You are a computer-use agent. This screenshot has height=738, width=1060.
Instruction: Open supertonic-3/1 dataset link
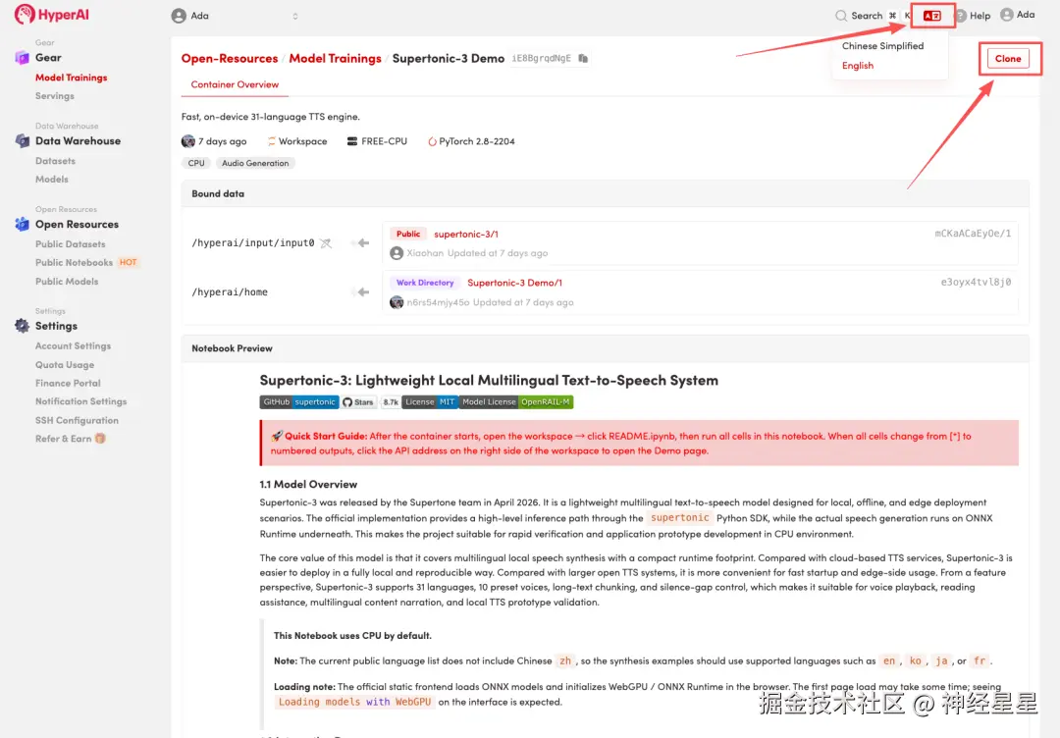[x=466, y=234]
